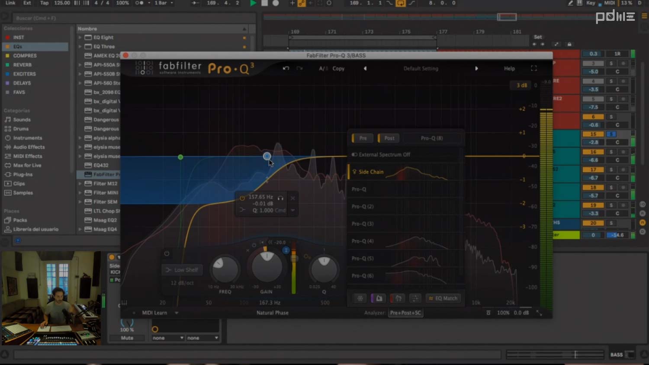Delete the selected EQ band
The width and height of the screenshot is (649, 365).
pyautogui.click(x=293, y=198)
